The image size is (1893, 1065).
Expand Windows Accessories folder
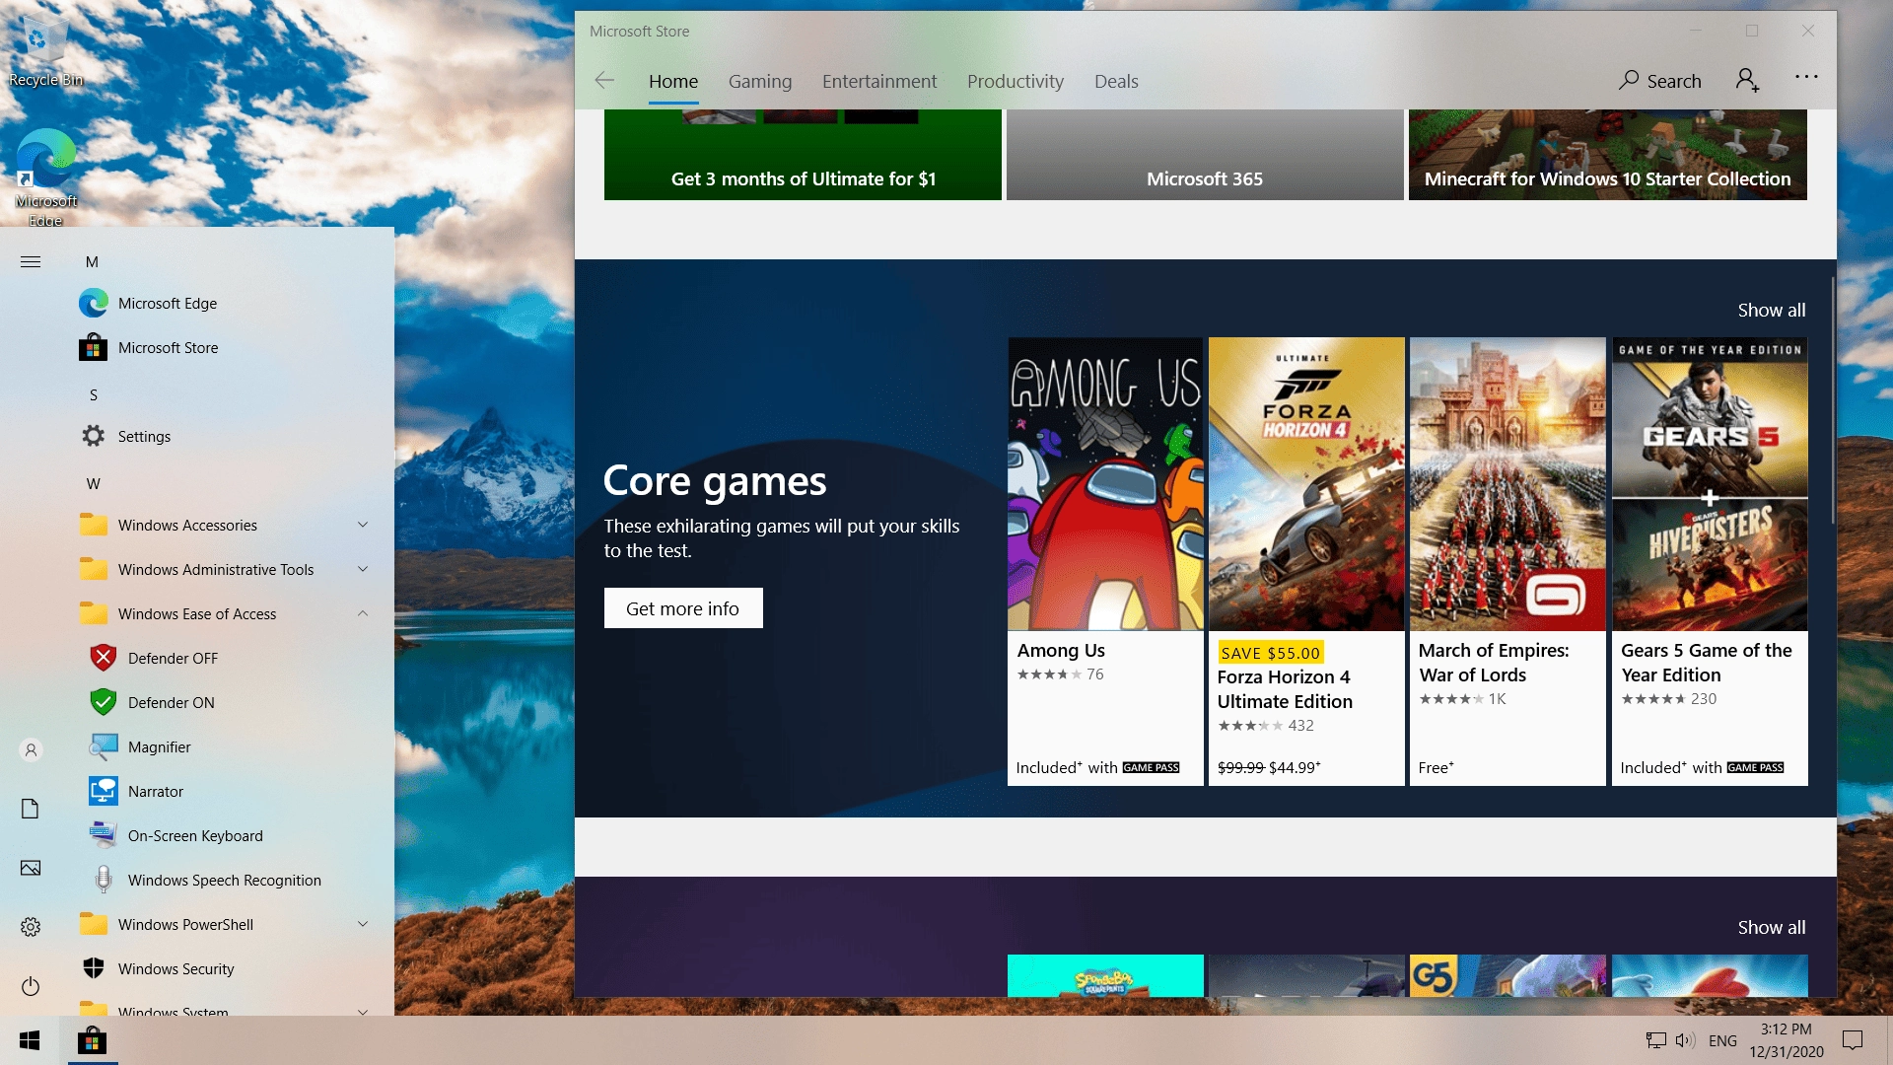pyautogui.click(x=227, y=525)
